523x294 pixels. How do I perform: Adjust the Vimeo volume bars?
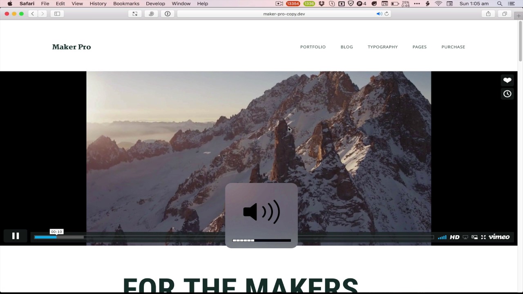click(442, 237)
